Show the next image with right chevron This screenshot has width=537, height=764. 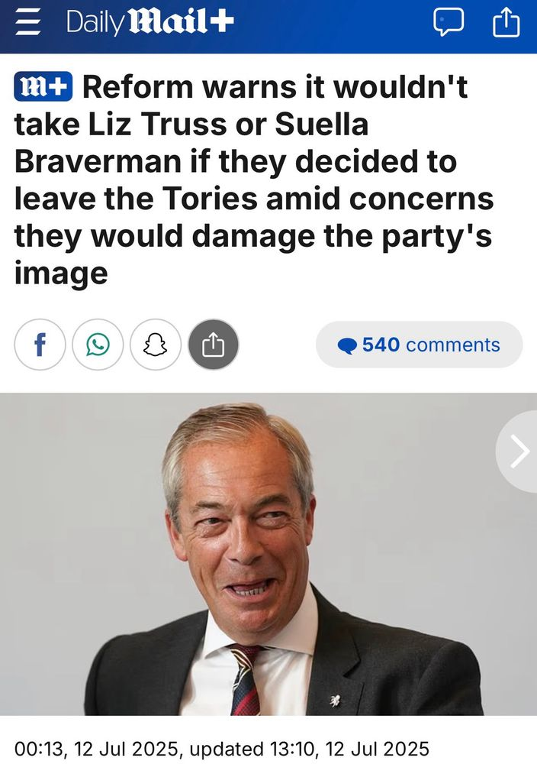click(x=519, y=452)
